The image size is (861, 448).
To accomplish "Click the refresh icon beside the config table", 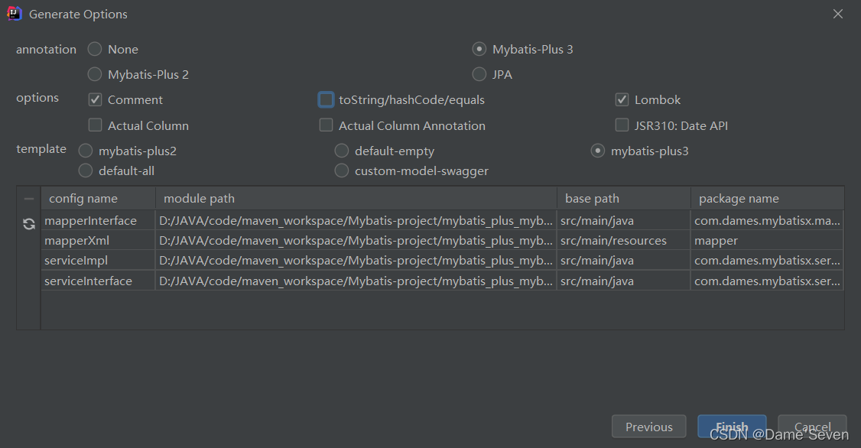I will click(x=29, y=224).
